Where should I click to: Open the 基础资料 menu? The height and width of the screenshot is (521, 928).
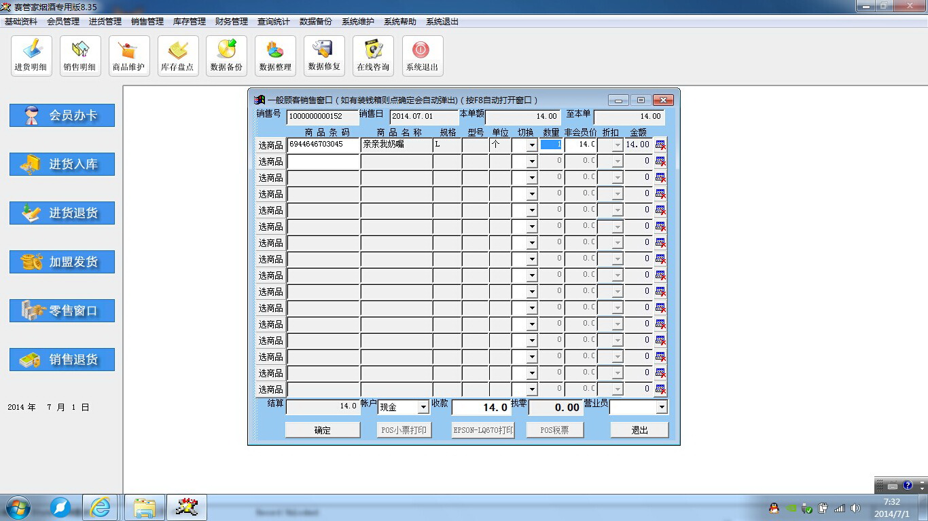coord(21,22)
